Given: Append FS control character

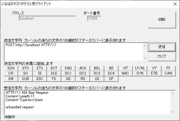Looking at the screenshot, I should (54, 79).
